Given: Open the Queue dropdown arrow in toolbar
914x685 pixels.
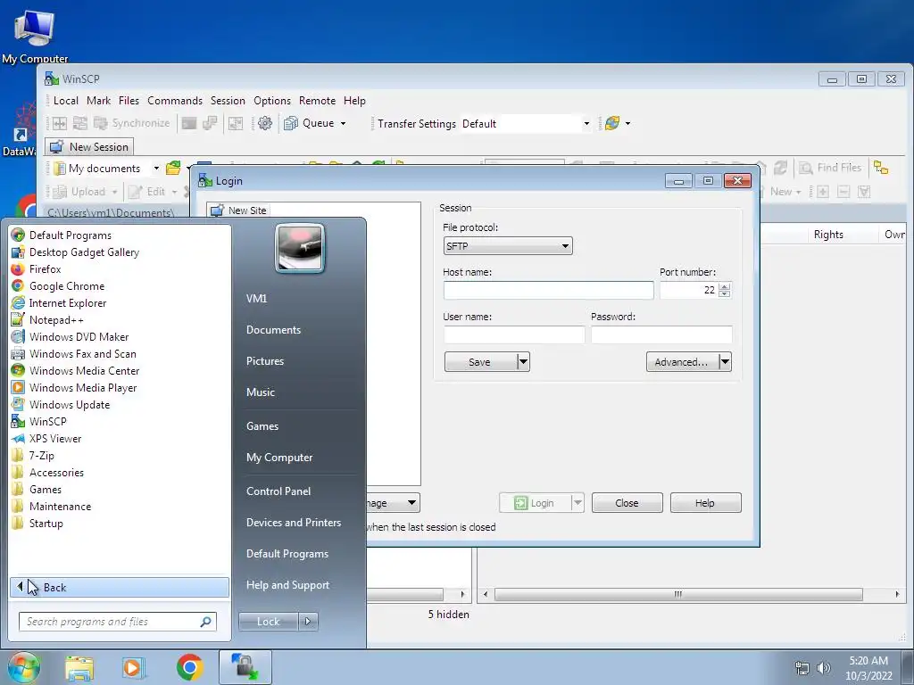Looking at the screenshot, I should [x=343, y=123].
